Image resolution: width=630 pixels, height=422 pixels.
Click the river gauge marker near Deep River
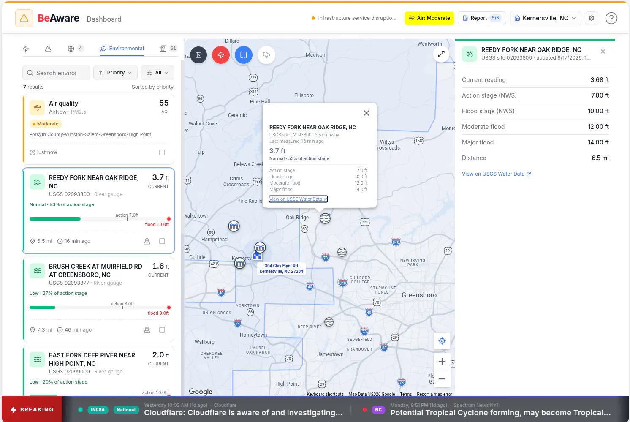[x=329, y=322]
